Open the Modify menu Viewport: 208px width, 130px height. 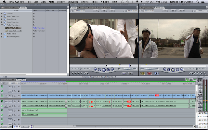click(61, 2)
